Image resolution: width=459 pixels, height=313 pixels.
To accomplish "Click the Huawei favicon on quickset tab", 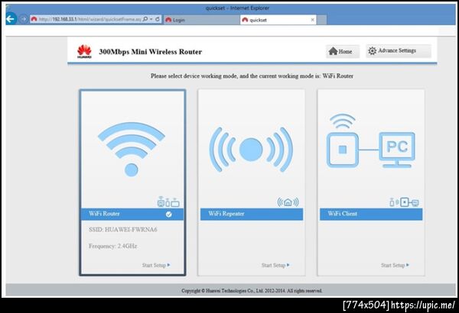I will click(x=245, y=20).
